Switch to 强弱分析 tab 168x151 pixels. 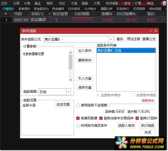[x=106, y=9]
